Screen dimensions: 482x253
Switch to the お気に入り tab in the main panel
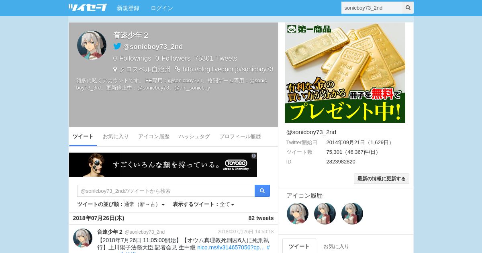tap(116, 137)
